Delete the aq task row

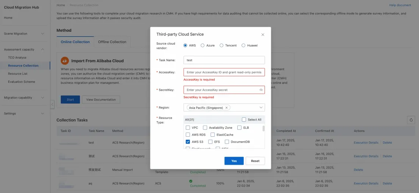[387, 184]
